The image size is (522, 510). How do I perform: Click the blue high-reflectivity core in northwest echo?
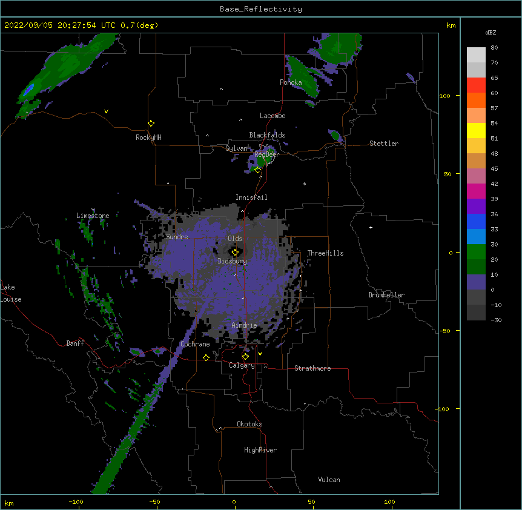29,89
